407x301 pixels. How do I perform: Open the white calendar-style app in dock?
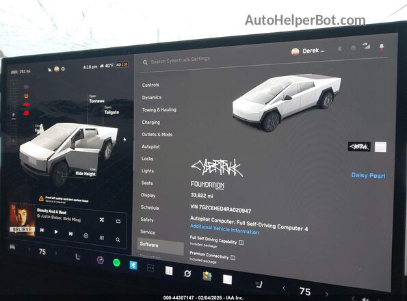pyautogui.click(x=227, y=280)
